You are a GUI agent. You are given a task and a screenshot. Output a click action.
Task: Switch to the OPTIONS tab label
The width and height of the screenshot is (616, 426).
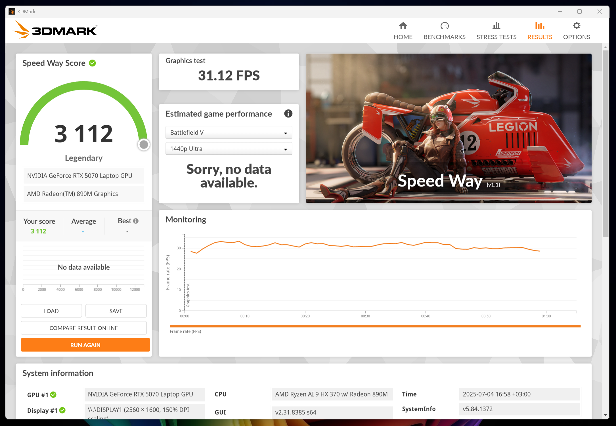point(576,37)
